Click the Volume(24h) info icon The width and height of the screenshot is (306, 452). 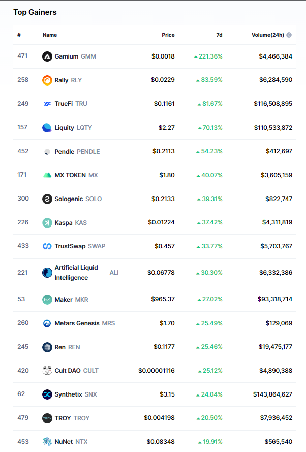coord(289,35)
